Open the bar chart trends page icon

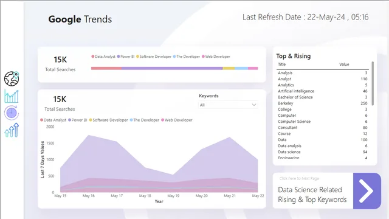[x=12, y=96]
